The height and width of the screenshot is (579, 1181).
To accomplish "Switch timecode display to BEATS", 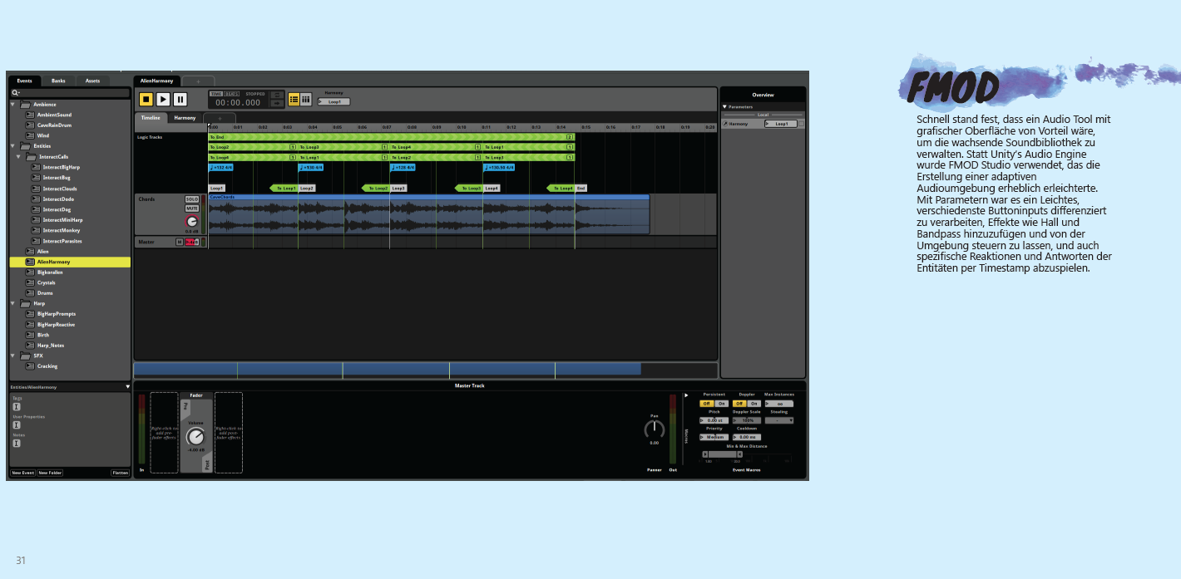I will (233, 93).
